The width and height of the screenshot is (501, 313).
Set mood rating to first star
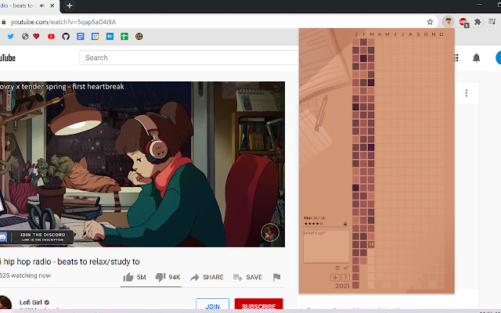pos(306,224)
